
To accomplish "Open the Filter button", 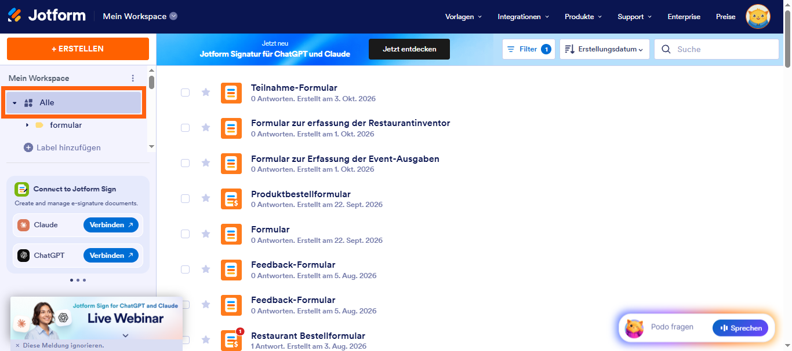I will point(528,49).
